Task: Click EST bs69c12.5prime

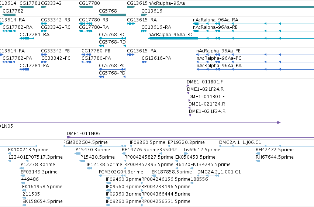Action: pos(202,150)
